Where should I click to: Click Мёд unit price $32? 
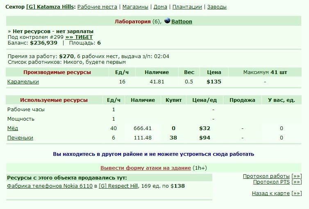click(204, 128)
